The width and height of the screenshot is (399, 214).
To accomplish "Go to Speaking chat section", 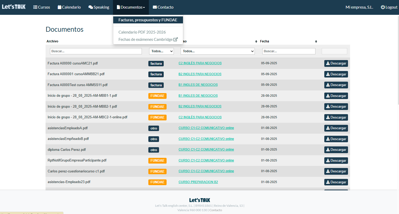I will click(99, 7).
